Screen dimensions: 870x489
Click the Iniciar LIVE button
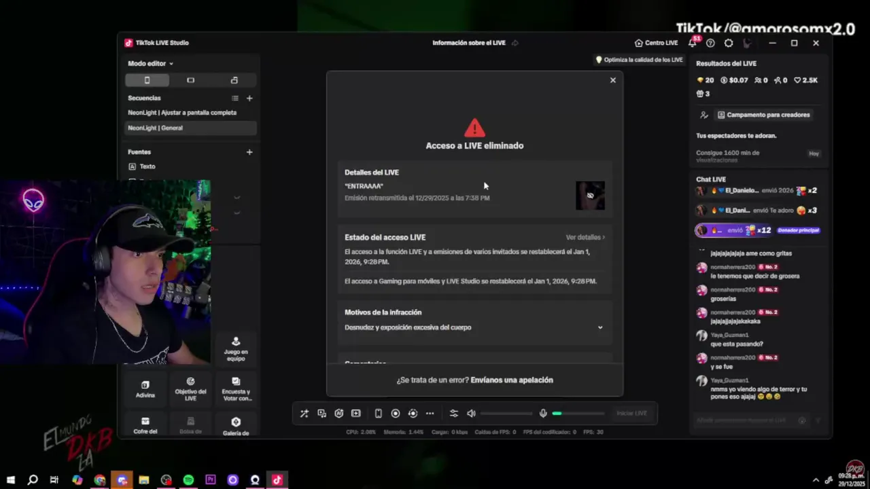[x=631, y=413]
